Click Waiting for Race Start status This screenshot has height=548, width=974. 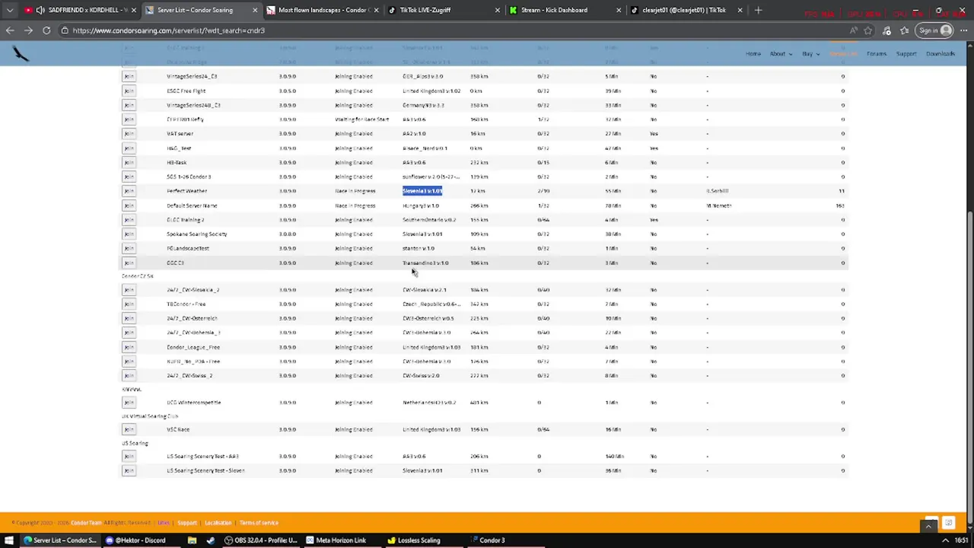361,119
